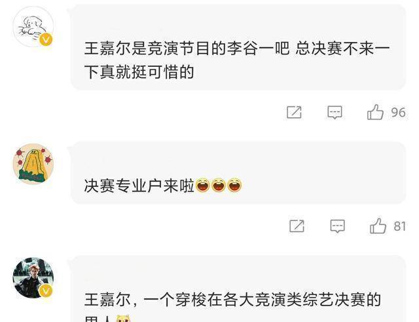Click verified badge on first commenter avatar
The width and height of the screenshot is (419, 322).
(46, 39)
